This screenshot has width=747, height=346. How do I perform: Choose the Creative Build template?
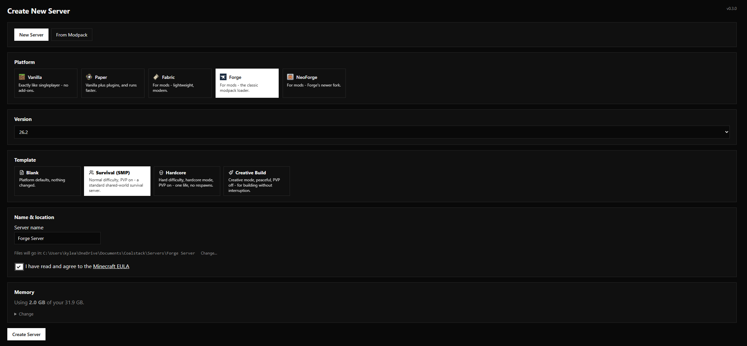pyautogui.click(x=257, y=181)
